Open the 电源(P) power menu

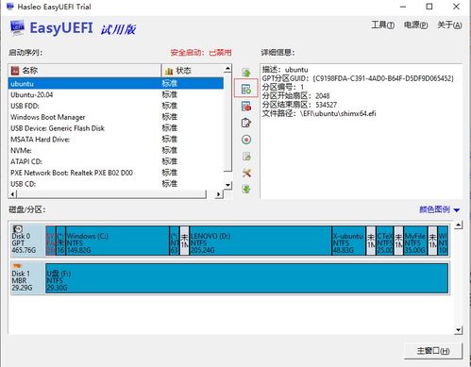415,25
